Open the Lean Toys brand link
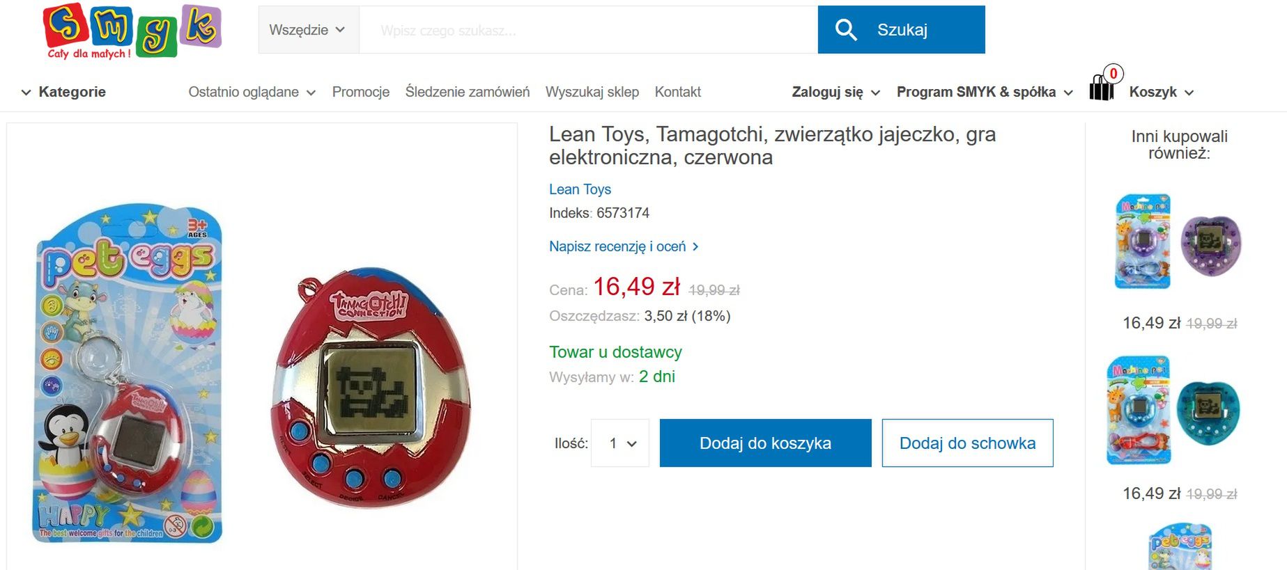 (x=580, y=189)
